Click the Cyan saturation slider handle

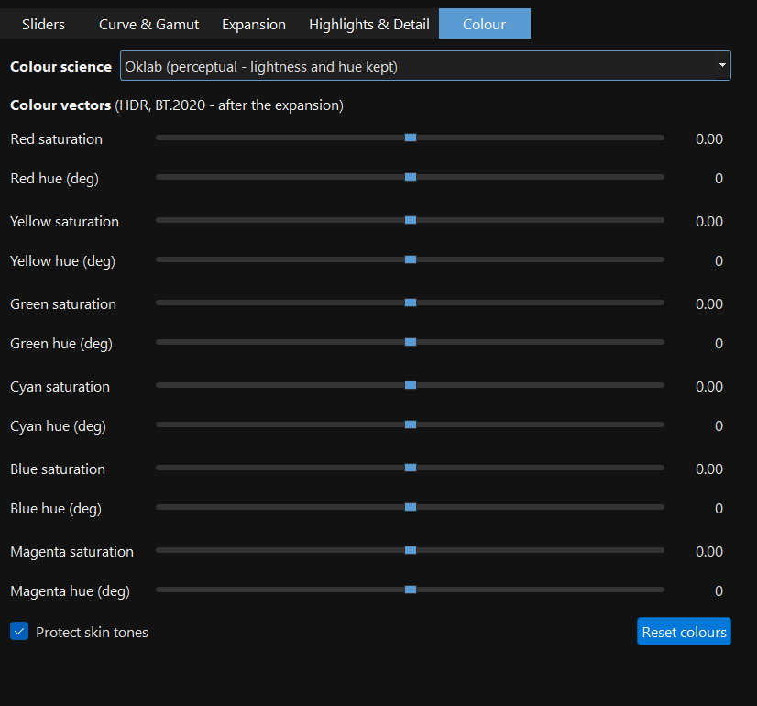click(411, 385)
